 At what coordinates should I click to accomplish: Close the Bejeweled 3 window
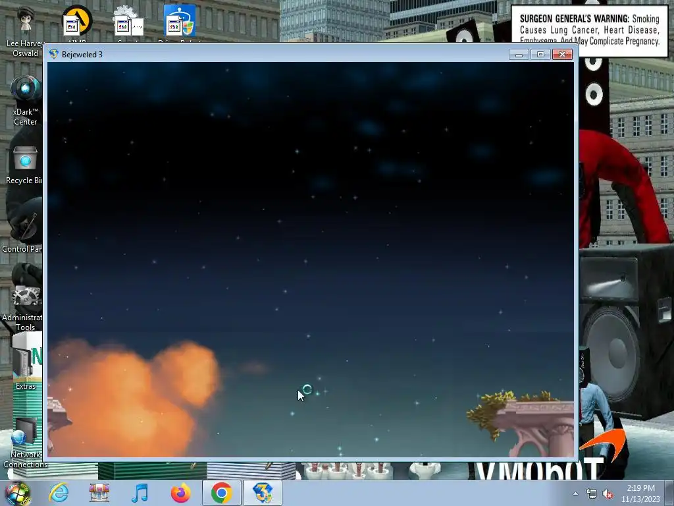(562, 54)
